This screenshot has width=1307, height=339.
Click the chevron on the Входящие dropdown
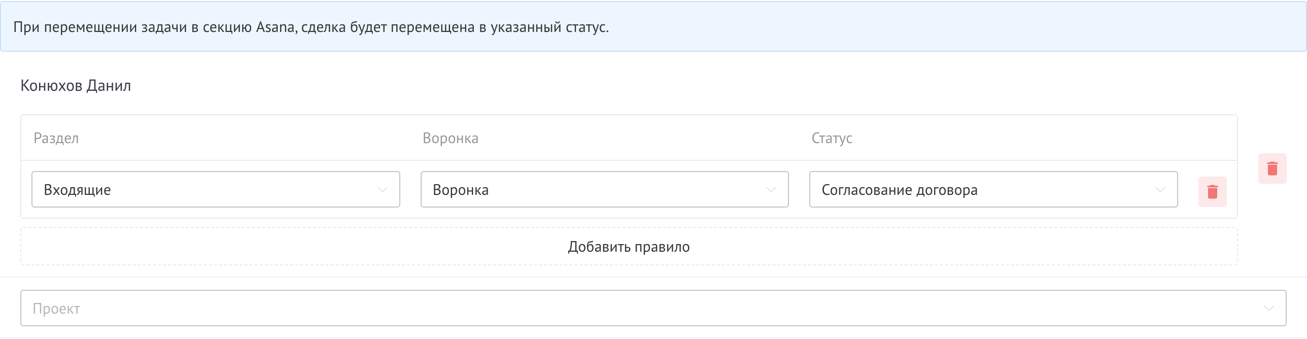click(383, 190)
